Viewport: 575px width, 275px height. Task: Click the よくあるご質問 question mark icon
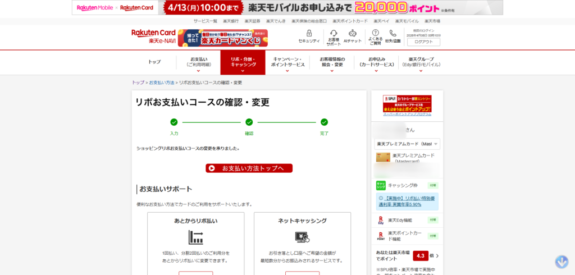376,34
